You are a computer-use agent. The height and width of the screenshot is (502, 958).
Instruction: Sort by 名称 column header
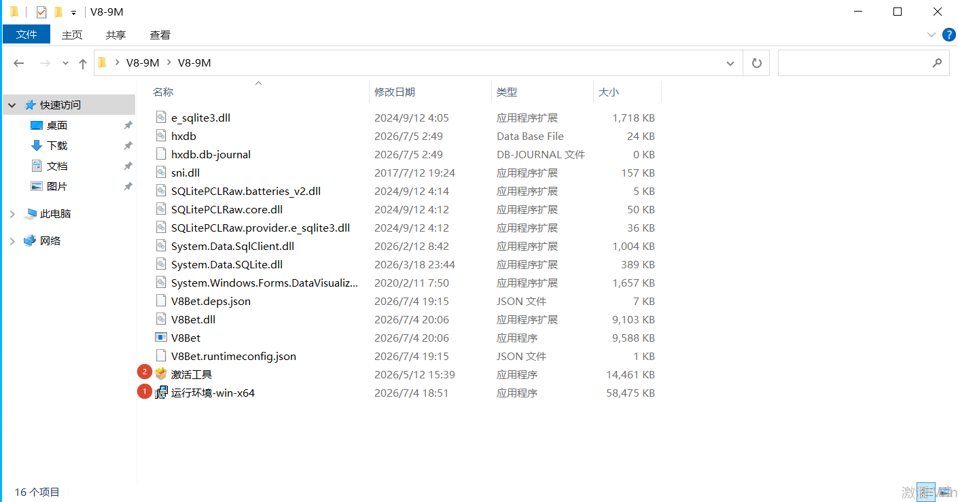[163, 92]
